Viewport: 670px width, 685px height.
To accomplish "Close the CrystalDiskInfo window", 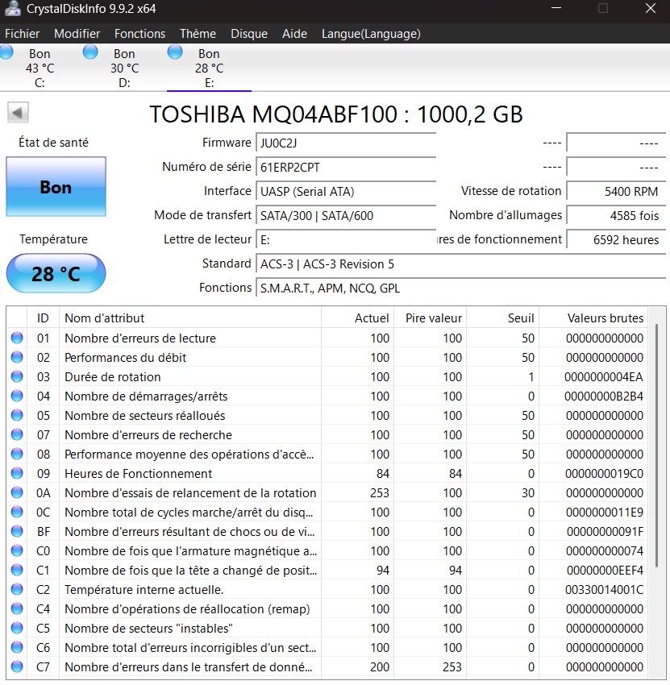I will point(651,8).
